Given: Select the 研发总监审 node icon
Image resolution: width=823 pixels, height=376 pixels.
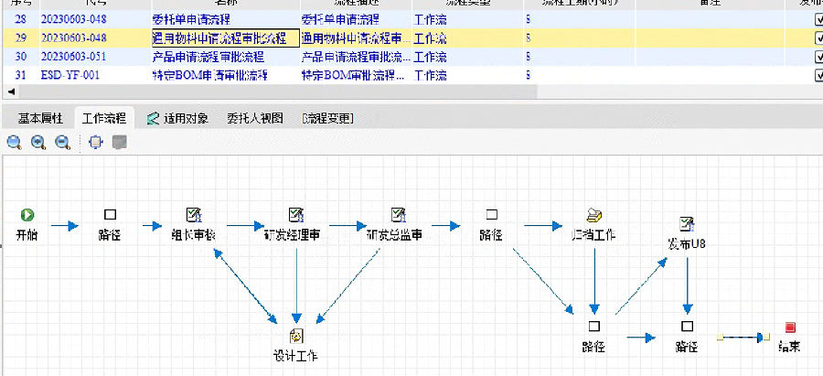Looking at the screenshot, I should (x=399, y=214).
